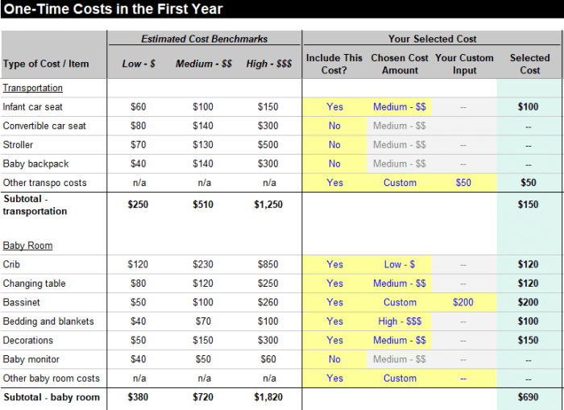Toggle Include This Cost for Infant car seat
Image resolution: width=564 pixels, height=410 pixels.
(x=334, y=107)
